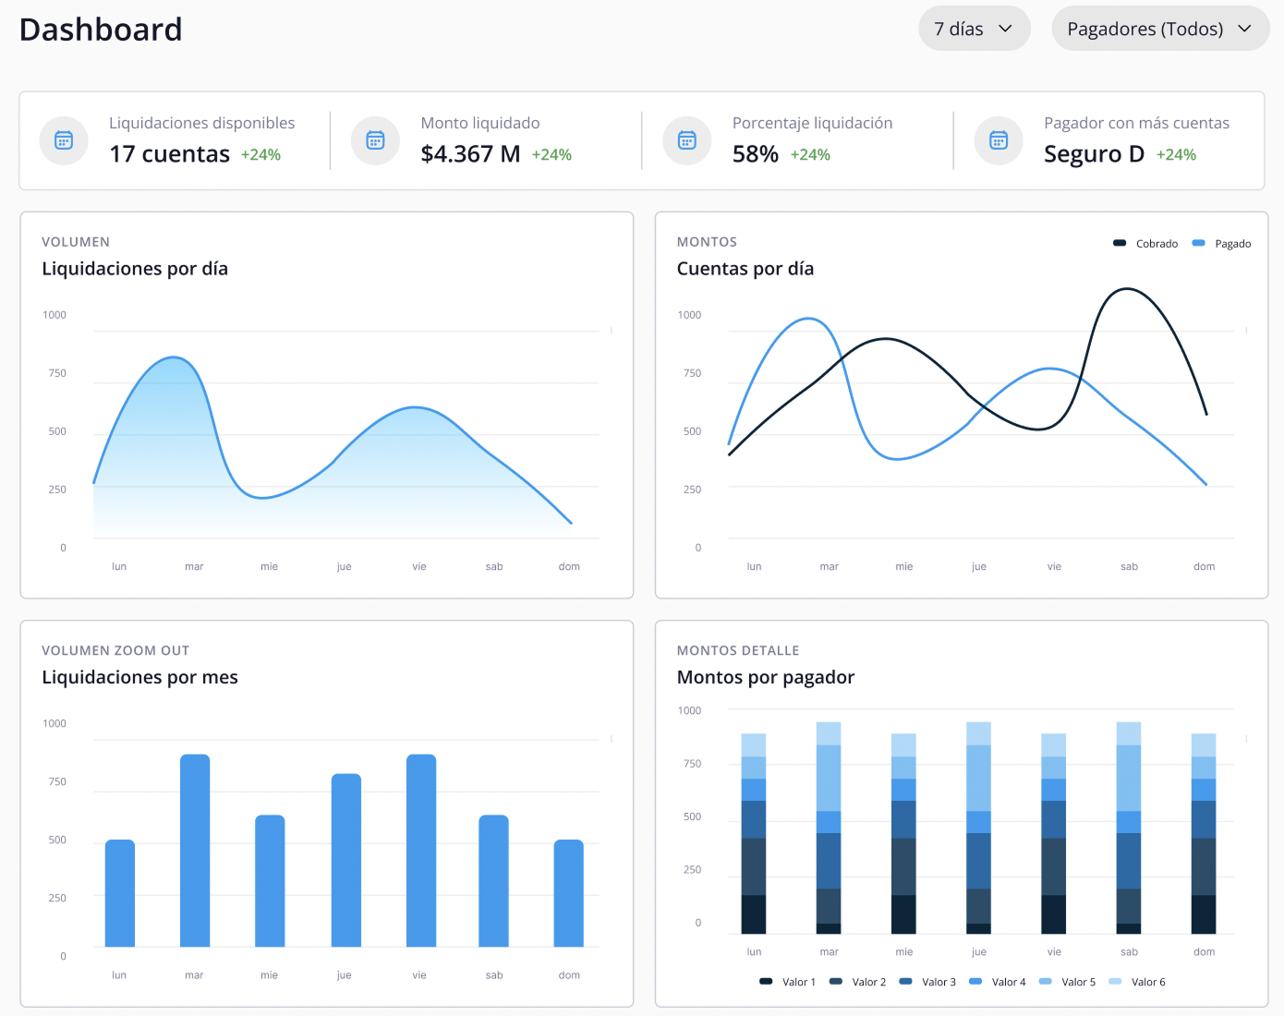This screenshot has height=1016, width=1284.
Task: Click the Seguro D payer name
Action: tap(1095, 153)
